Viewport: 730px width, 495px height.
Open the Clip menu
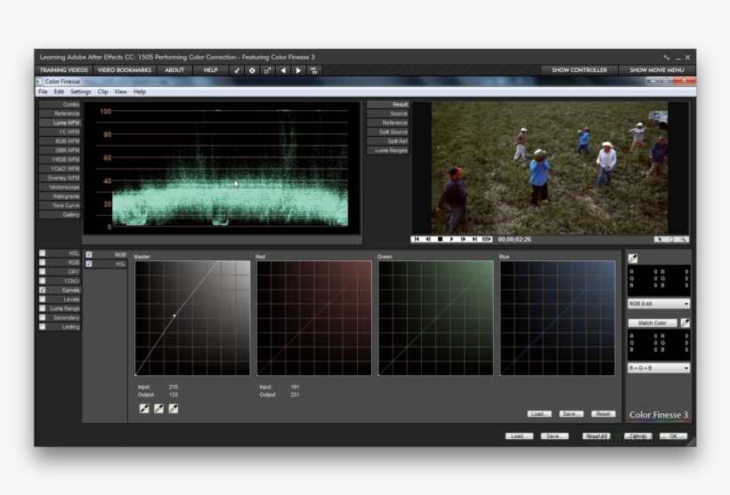(x=103, y=92)
